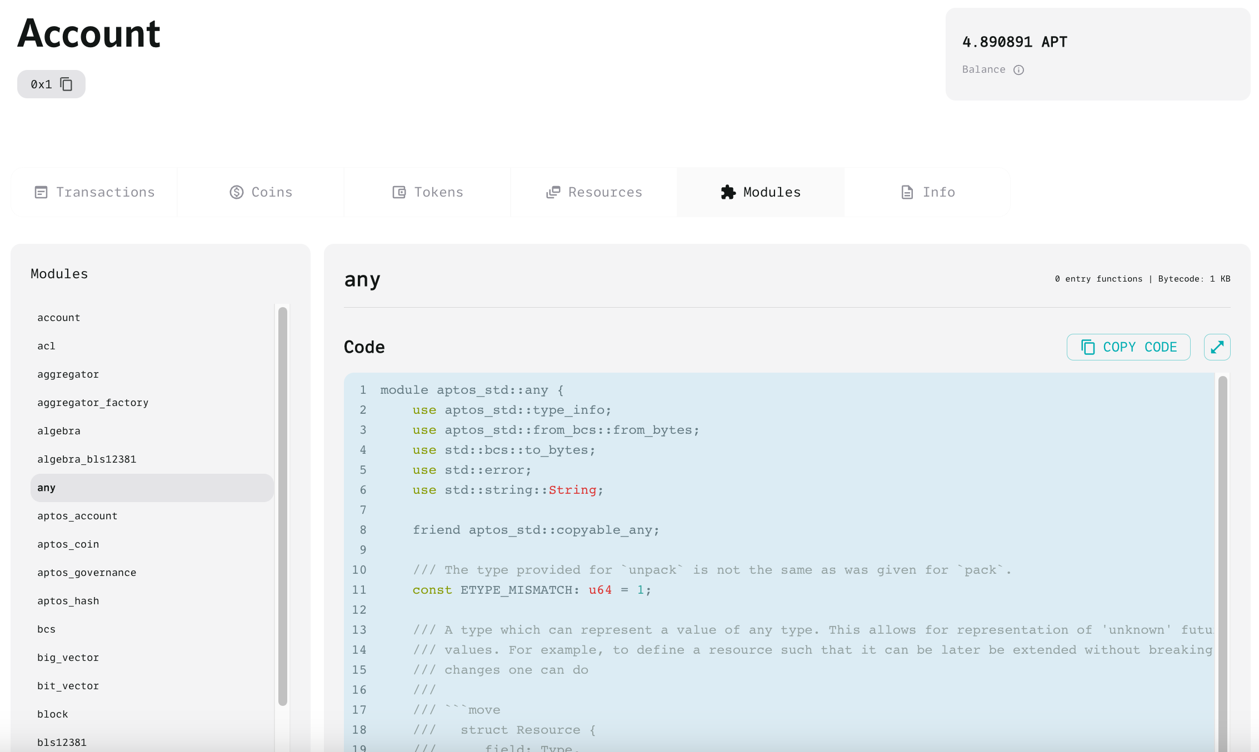Click the copy address icon next to 0x1
This screenshot has height=752, width=1259.
click(x=67, y=84)
